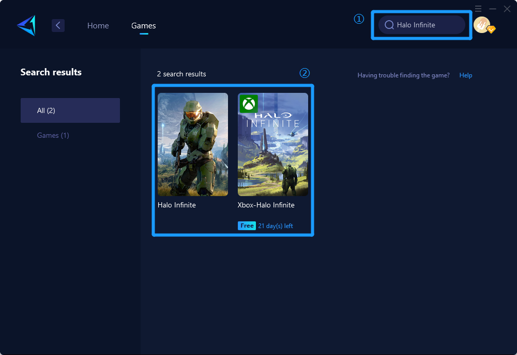Focus the Halo Infinite search field

[x=427, y=25]
